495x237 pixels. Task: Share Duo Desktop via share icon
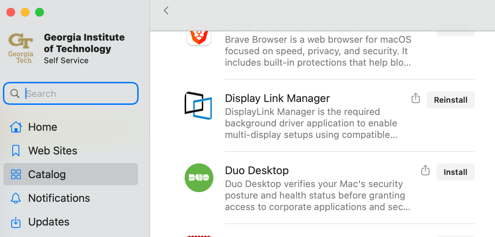tap(425, 170)
